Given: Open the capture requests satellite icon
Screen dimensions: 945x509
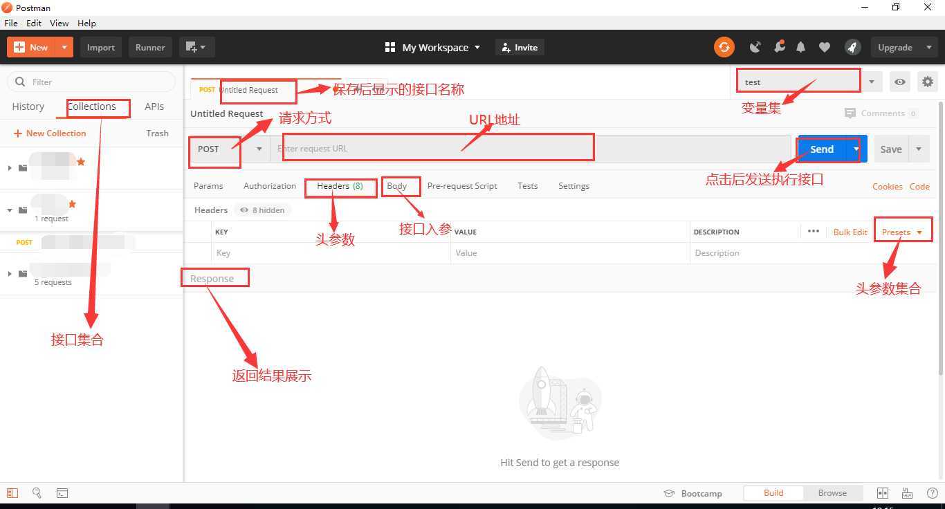Looking at the screenshot, I should coord(755,47).
